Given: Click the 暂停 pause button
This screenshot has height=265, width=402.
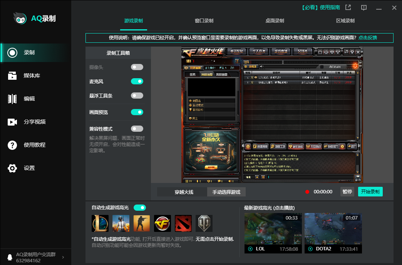Looking at the screenshot, I should pyautogui.click(x=347, y=192).
